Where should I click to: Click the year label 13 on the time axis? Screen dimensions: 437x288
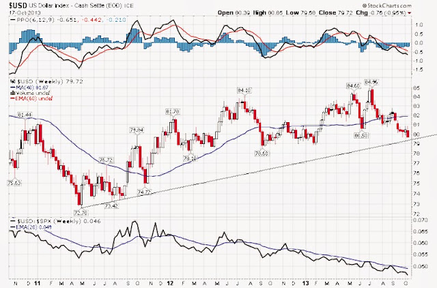click(x=306, y=283)
